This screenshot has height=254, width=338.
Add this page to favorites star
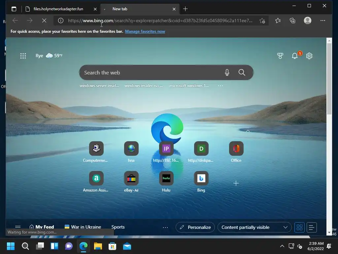pyautogui.click(x=262, y=21)
